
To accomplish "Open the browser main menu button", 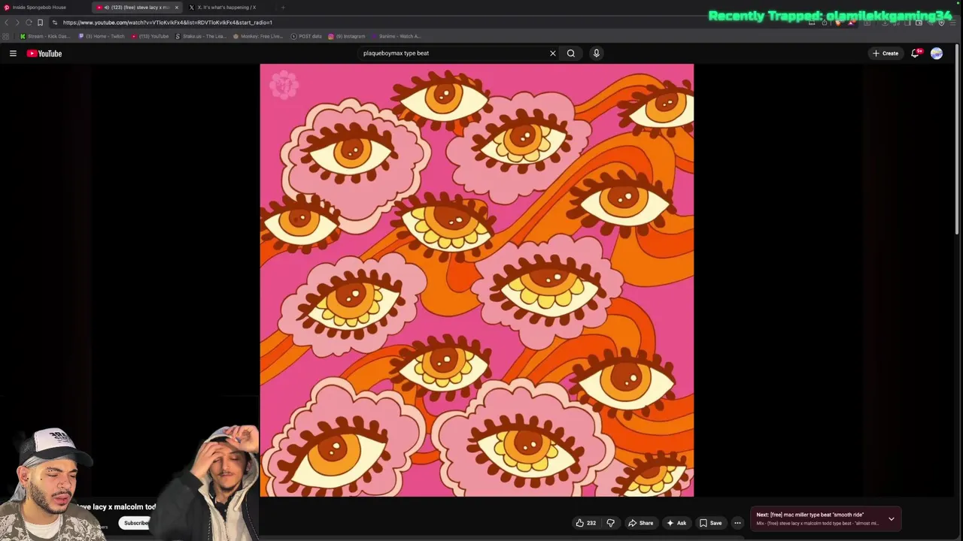I will (x=952, y=23).
